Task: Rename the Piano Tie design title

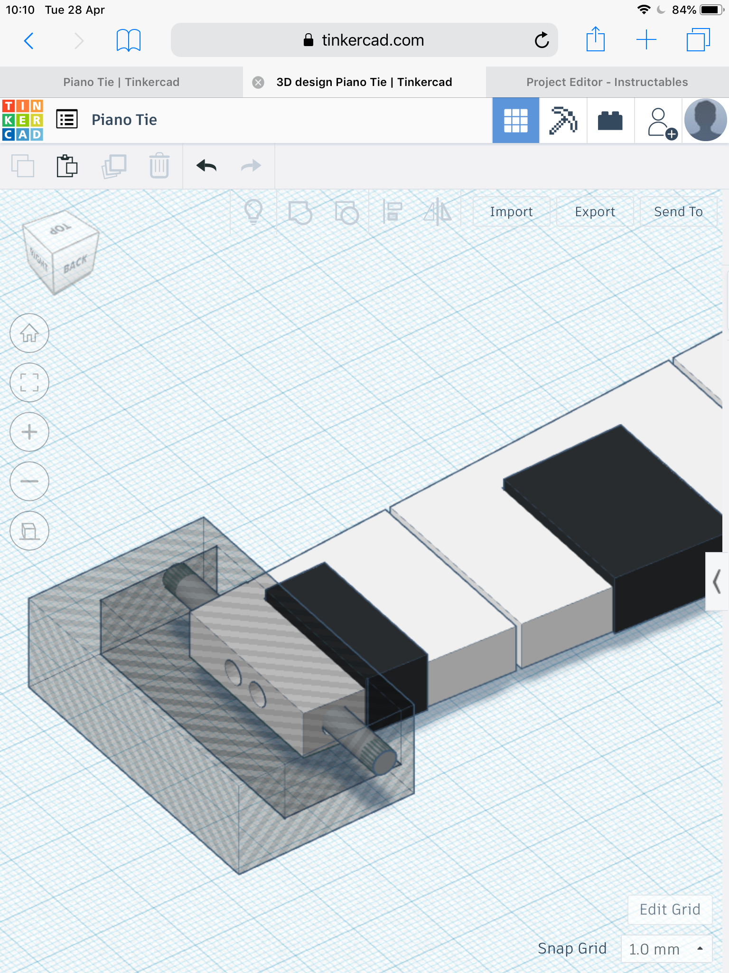Action: [x=124, y=120]
